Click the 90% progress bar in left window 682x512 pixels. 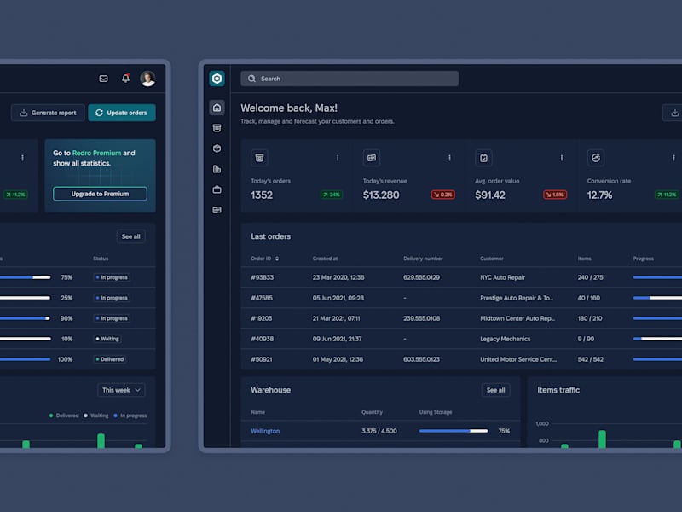click(x=26, y=318)
